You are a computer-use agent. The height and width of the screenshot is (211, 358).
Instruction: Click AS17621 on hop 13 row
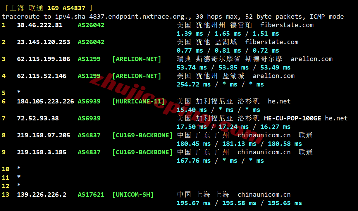pyautogui.click(x=91, y=195)
